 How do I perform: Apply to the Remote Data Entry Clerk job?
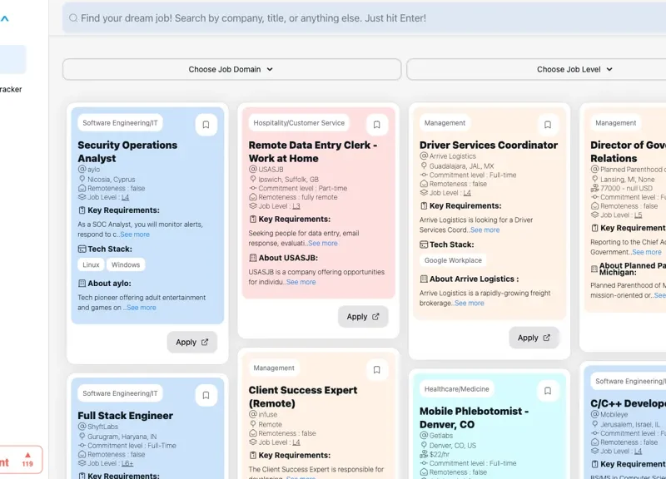tap(362, 317)
